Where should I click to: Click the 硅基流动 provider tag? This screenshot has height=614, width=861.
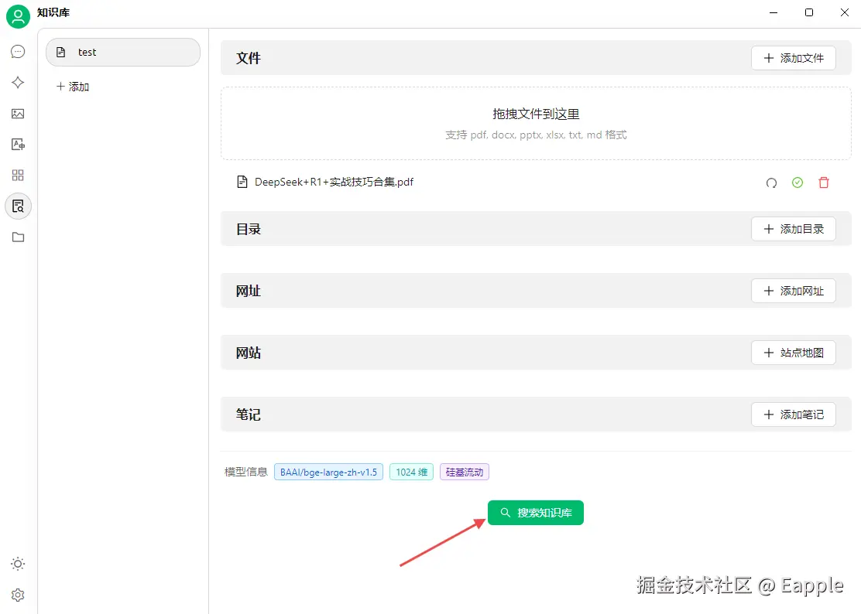(465, 472)
